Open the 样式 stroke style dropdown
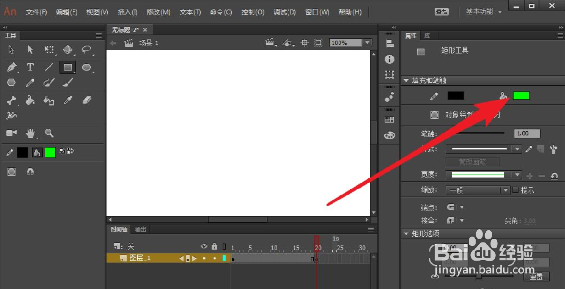Screen dimensions: 565x289 pyautogui.click(x=517, y=149)
